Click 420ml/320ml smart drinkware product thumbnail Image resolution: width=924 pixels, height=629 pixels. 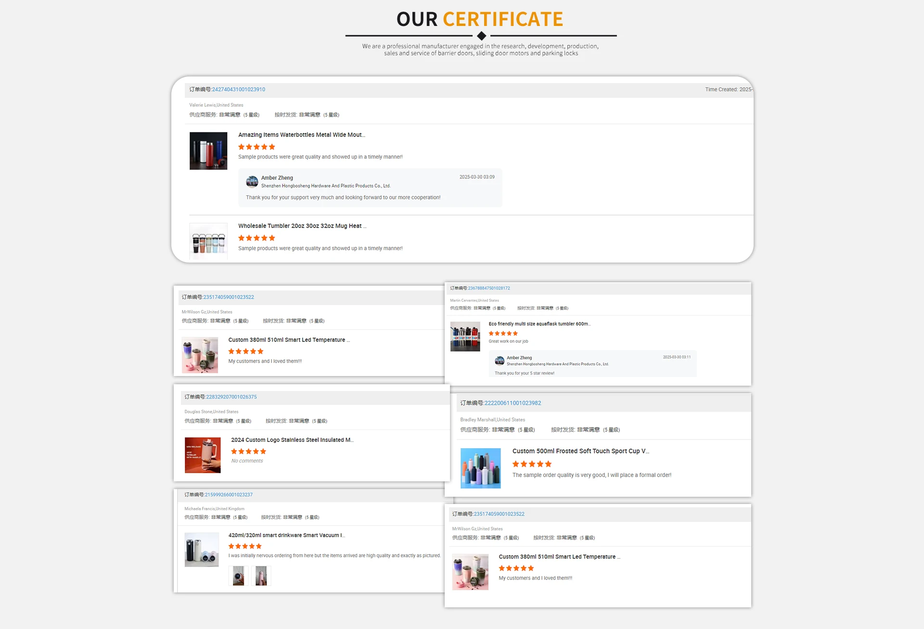click(x=202, y=550)
